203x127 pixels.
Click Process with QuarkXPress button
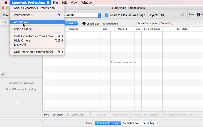coord(180,115)
